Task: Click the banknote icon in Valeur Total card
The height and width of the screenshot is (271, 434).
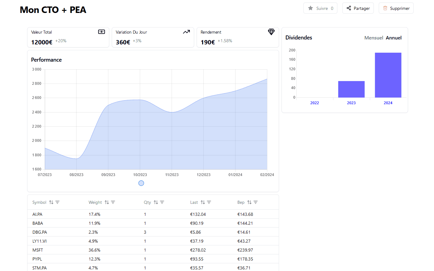Action: (102, 32)
